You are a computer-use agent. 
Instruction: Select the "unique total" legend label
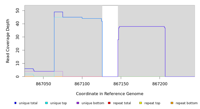[28, 103]
